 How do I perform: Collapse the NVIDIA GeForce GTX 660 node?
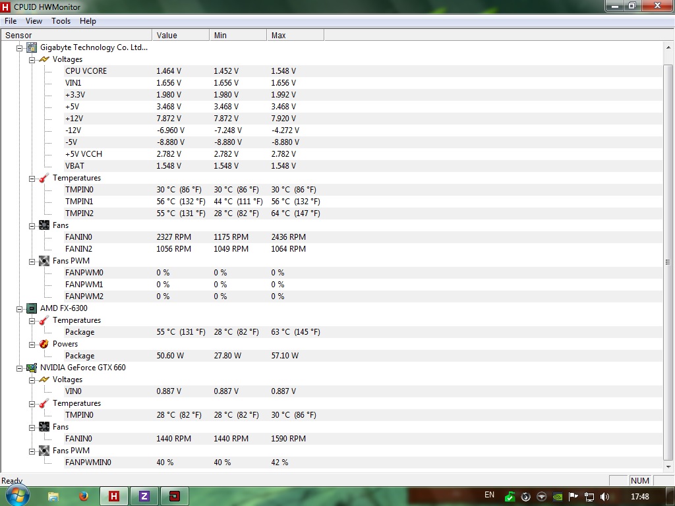19,368
